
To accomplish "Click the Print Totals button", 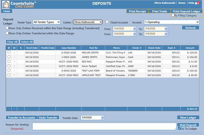I will tap(160, 11).
